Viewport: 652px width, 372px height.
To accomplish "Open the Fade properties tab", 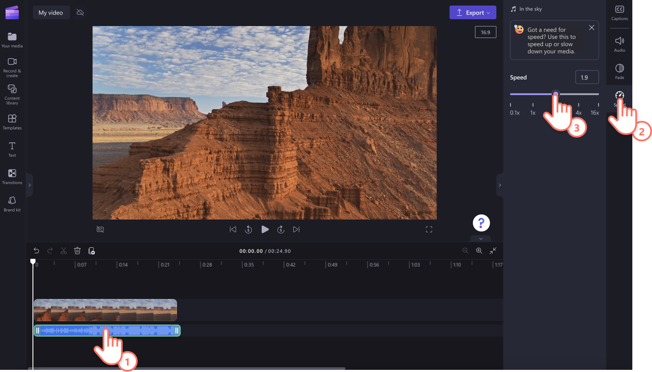I will (x=620, y=72).
